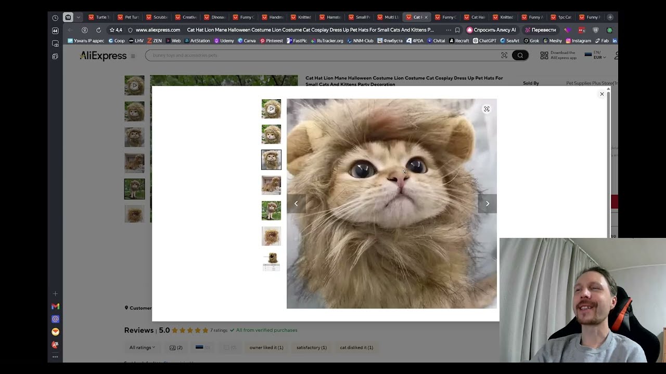The image size is (666, 374).
Task: Add panel with sidebar plus icon
Action: 55,293
